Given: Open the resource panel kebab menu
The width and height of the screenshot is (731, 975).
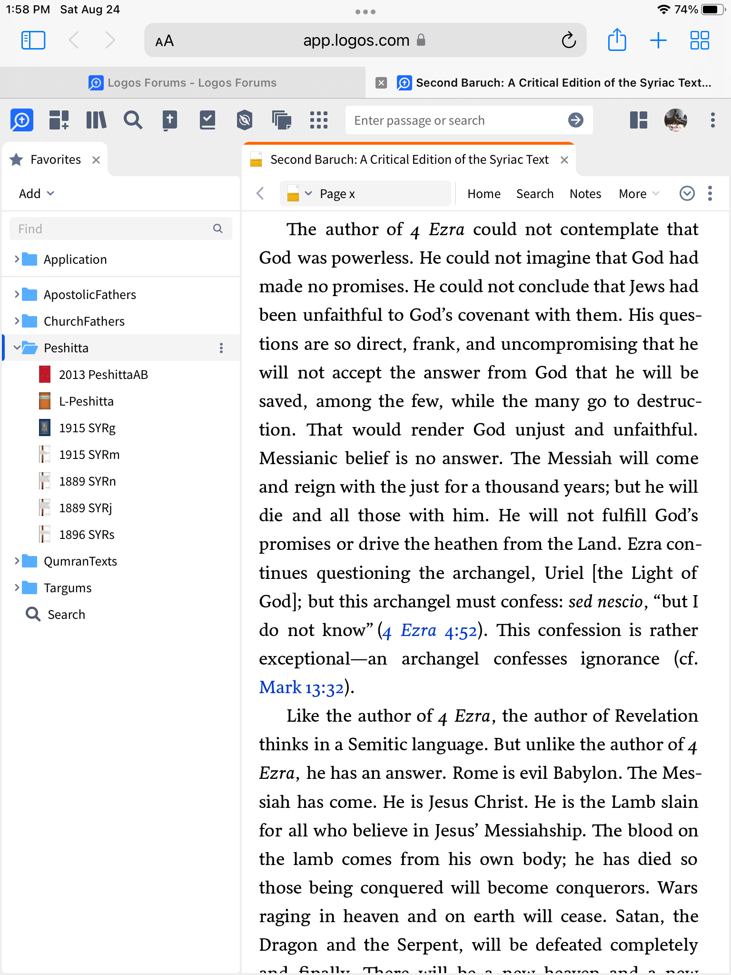Looking at the screenshot, I should (x=710, y=193).
